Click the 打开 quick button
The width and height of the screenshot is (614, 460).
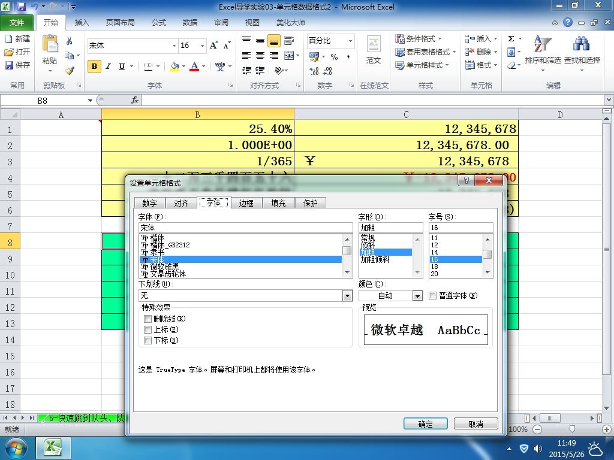(x=17, y=52)
